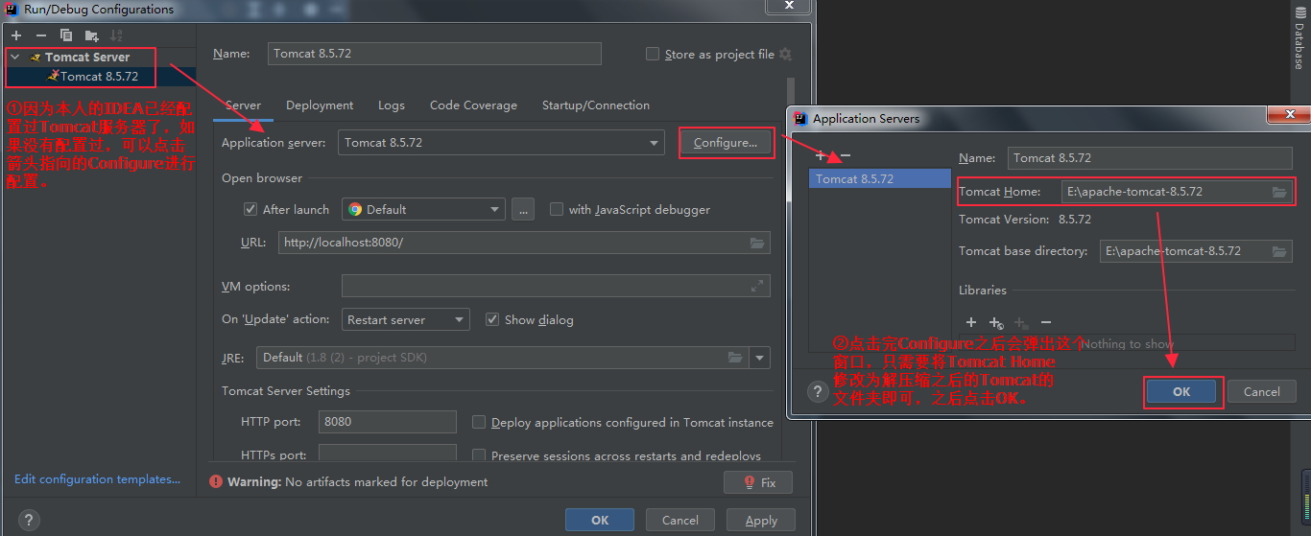Enable Store as project file
The width and height of the screenshot is (1311, 536).
coord(653,55)
